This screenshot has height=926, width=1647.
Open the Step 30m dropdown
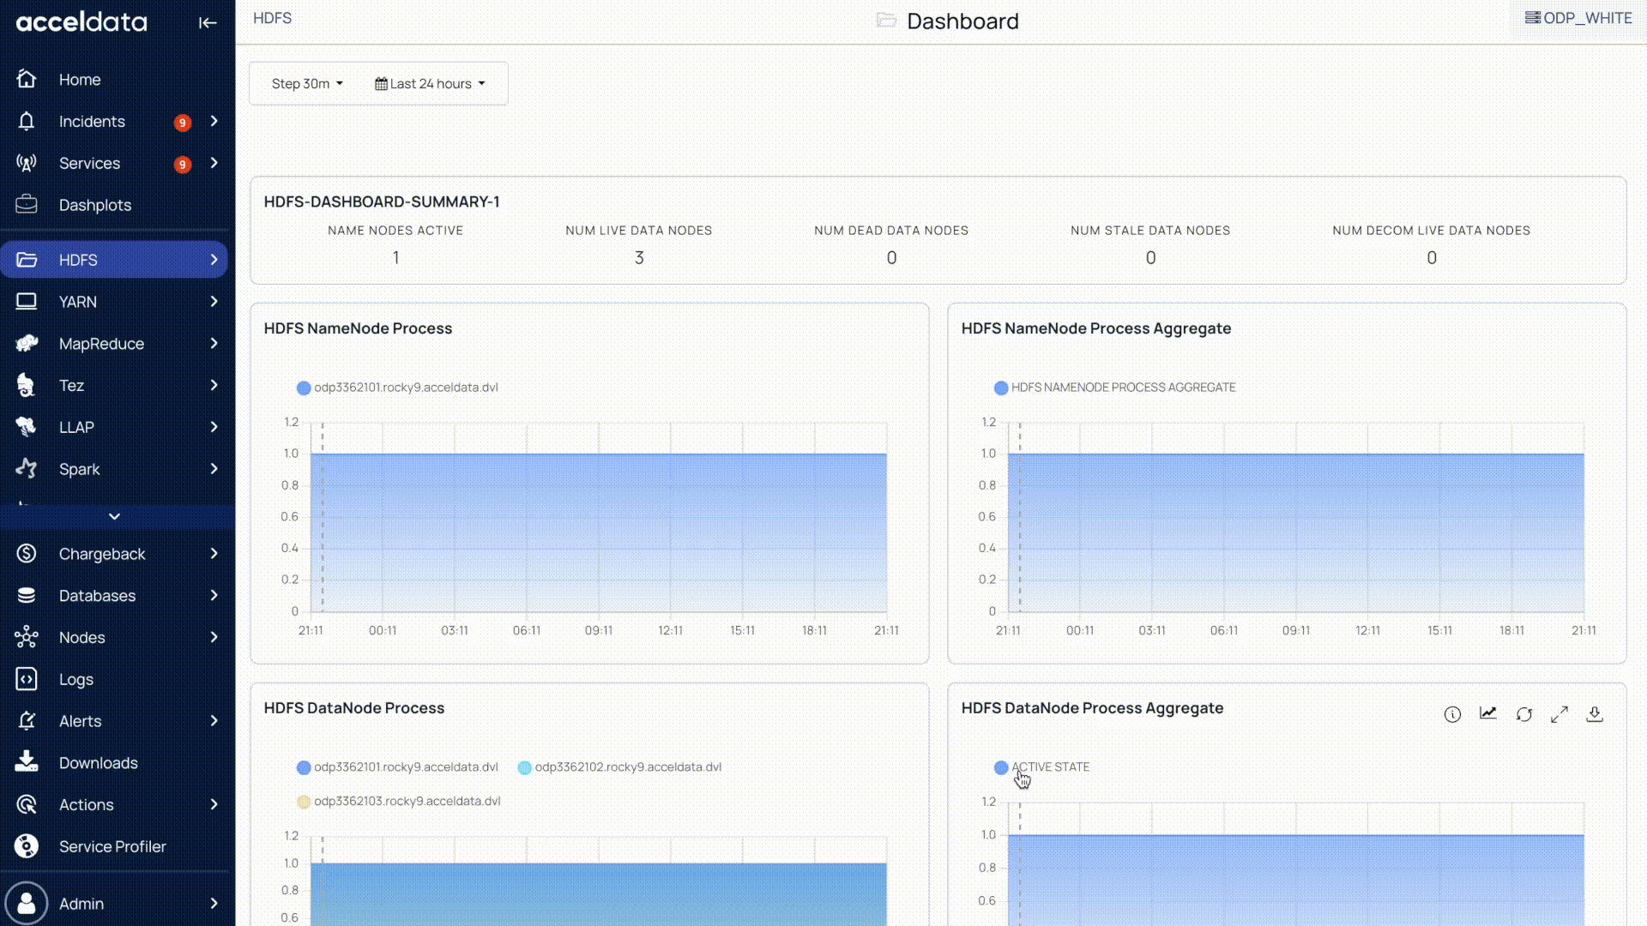click(x=307, y=84)
